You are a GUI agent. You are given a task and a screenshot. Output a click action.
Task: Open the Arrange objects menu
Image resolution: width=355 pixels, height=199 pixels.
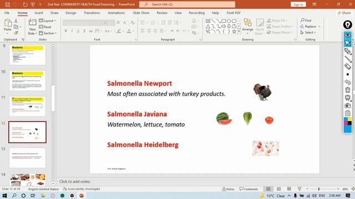point(247,27)
